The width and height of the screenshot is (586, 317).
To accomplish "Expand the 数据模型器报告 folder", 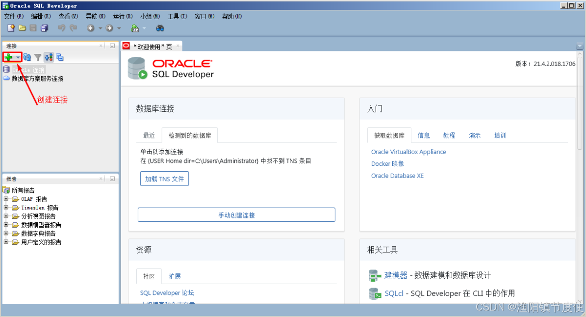I will point(6,224).
